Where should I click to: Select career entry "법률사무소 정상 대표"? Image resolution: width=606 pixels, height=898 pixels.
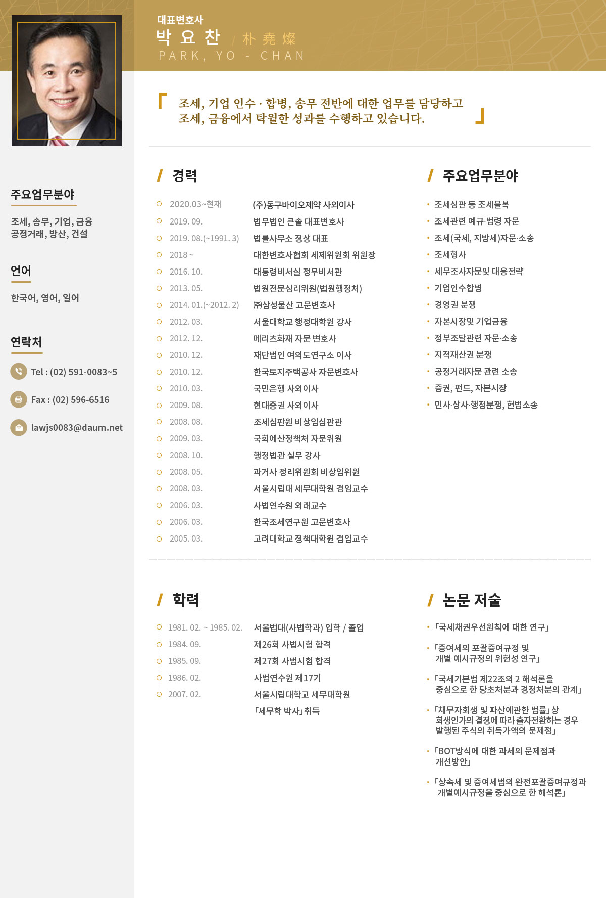pyautogui.click(x=291, y=238)
